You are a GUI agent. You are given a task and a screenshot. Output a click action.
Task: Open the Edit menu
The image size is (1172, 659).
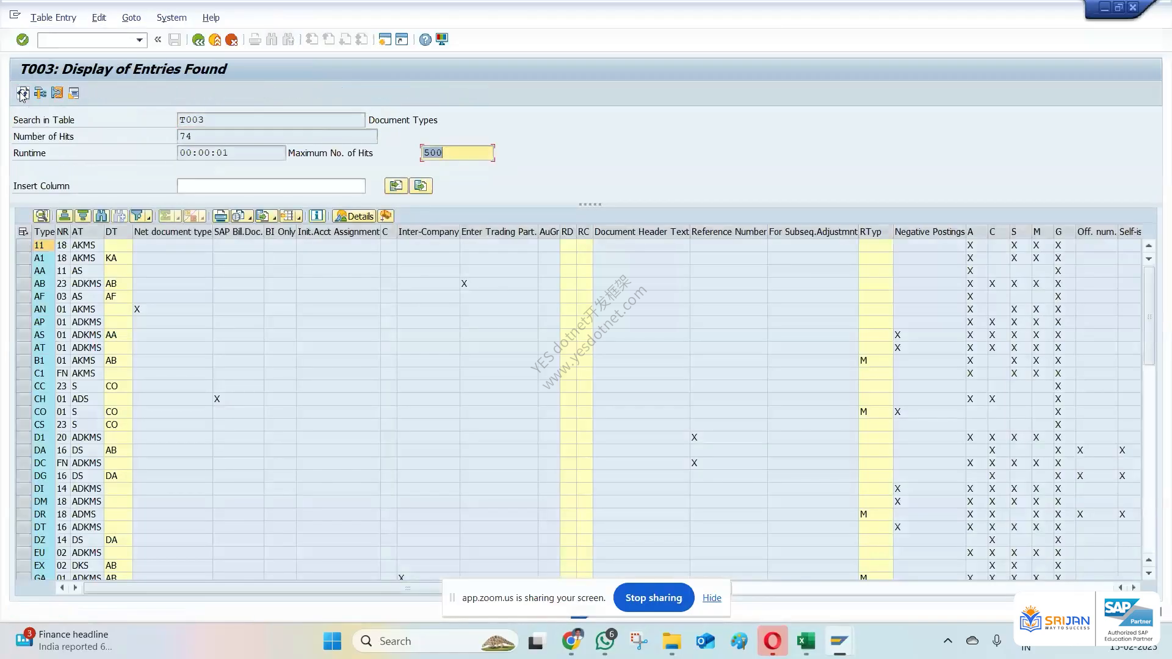(x=99, y=18)
